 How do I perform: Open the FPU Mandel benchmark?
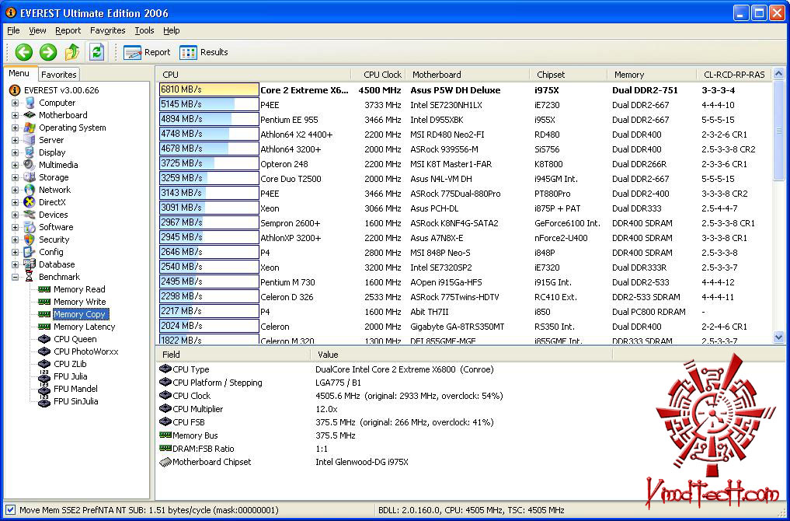75,389
